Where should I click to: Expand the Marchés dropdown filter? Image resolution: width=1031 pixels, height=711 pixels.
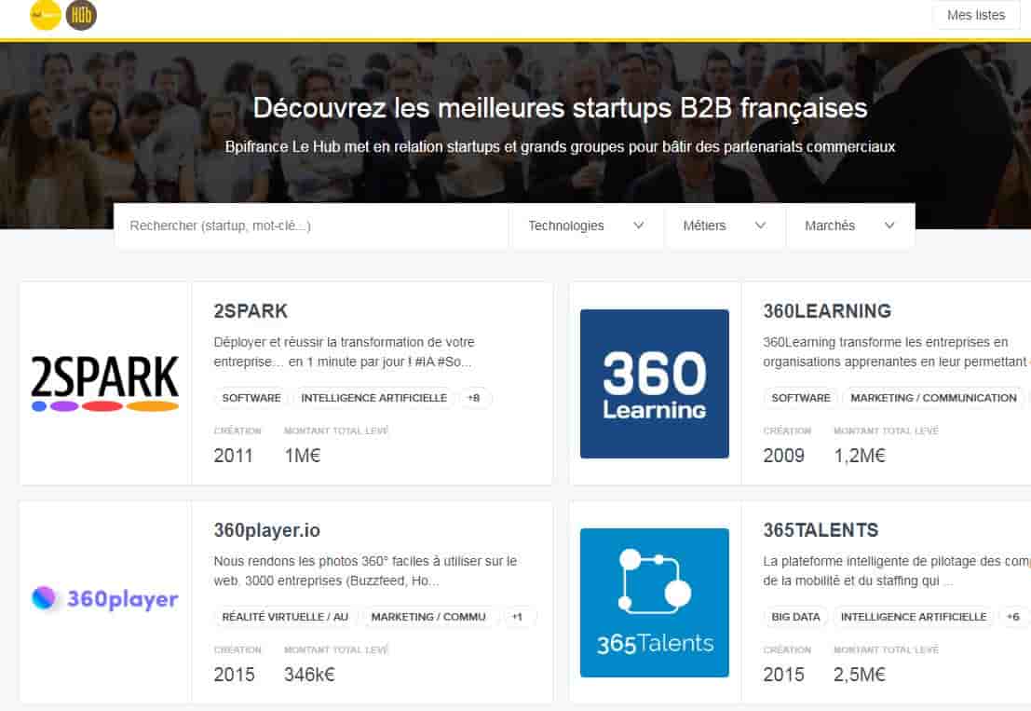(849, 226)
